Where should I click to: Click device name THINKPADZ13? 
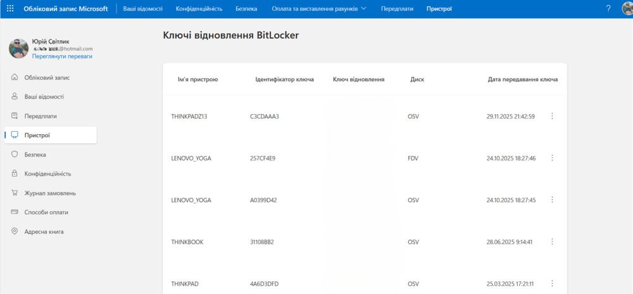pos(190,117)
